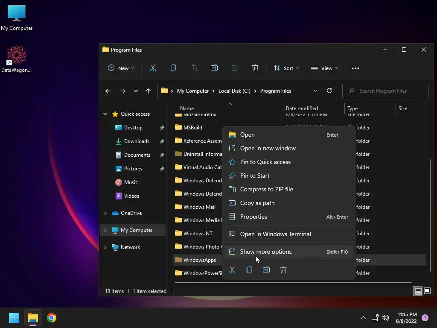Expand the address bar history dropdown
This screenshot has width=437, height=328.
tap(315, 91)
